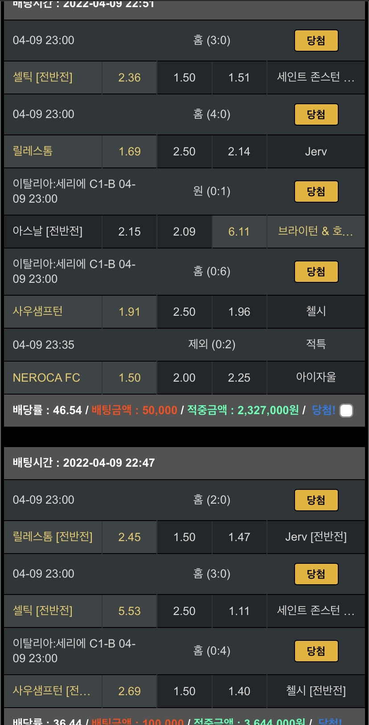Click the 아스날 [전반전] team cell
The height and width of the screenshot is (725, 369).
48,232
